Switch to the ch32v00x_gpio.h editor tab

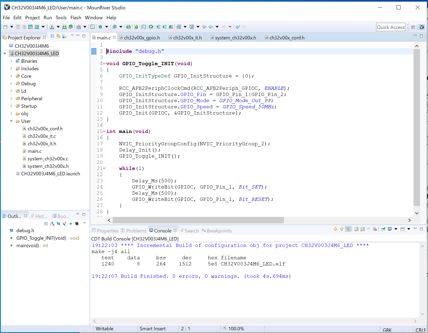142,38
